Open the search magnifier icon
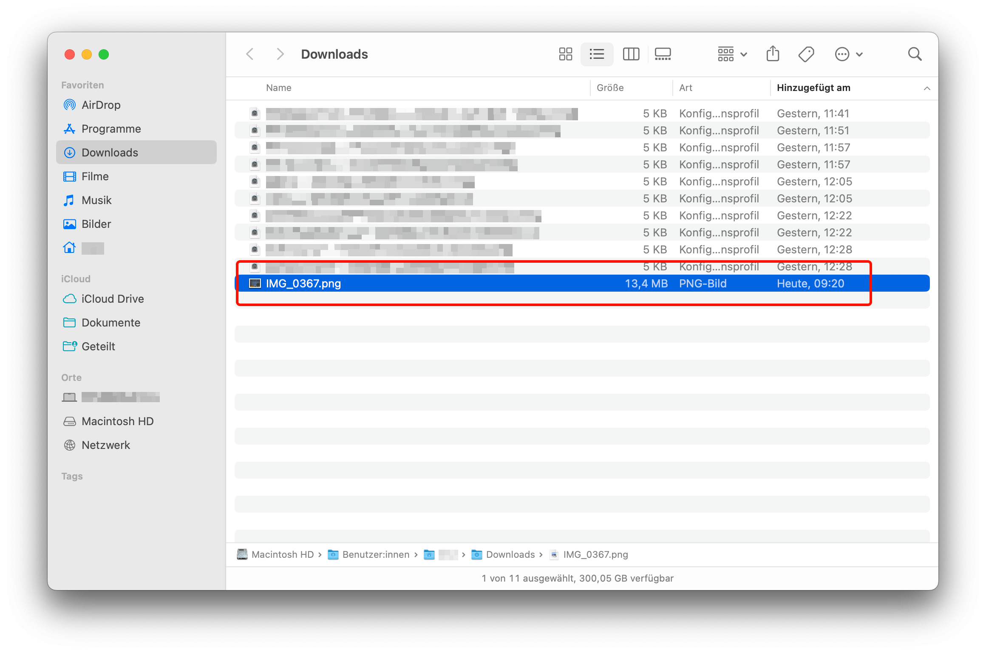986x653 pixels. click(x=915, y=54)
